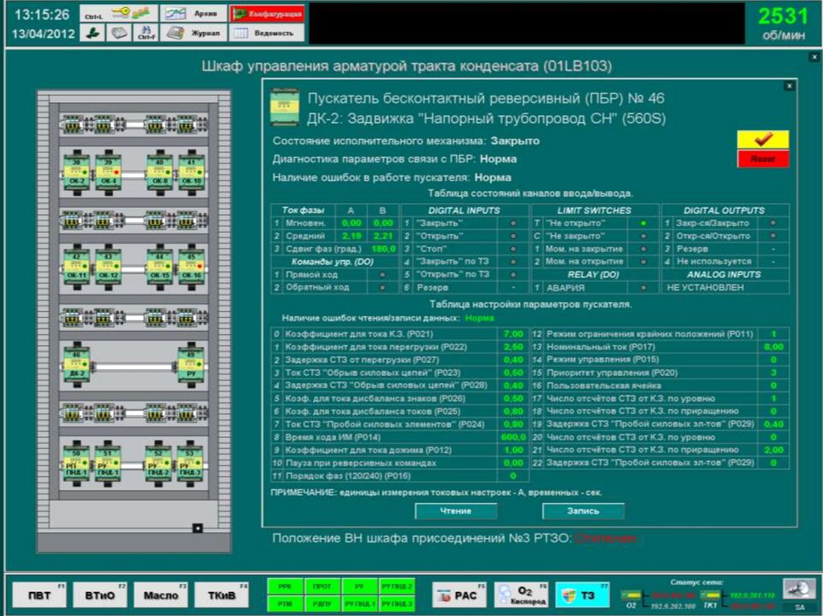
Task: Click the red Конфигурация button
Action: [266, 14]
